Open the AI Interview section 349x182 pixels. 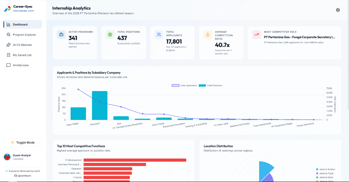pos(23,65)
